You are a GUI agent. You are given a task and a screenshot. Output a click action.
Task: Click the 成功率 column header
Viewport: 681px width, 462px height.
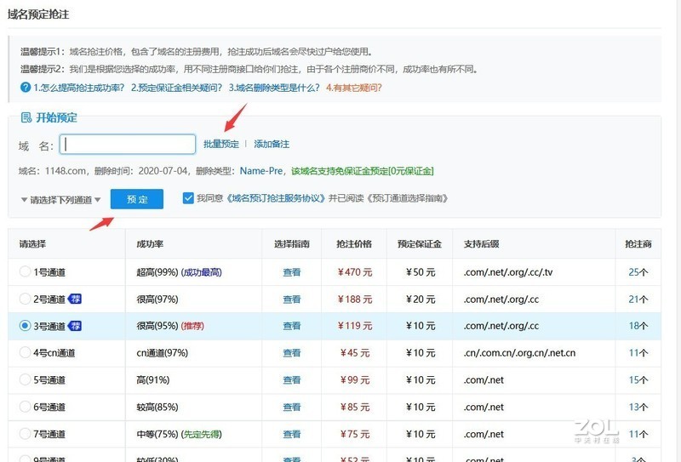[150, 244]
